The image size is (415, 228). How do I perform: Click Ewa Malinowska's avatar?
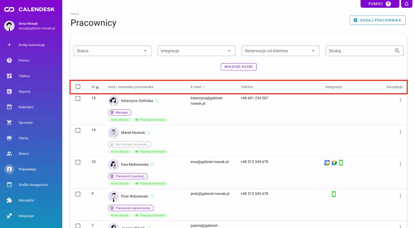point(113,164)
